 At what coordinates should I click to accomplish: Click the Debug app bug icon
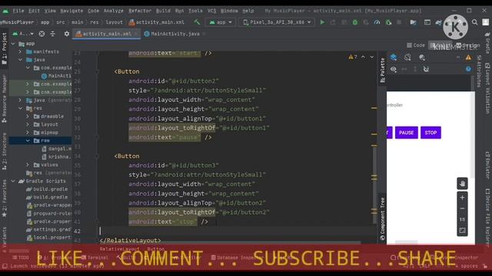click(355, 22)
